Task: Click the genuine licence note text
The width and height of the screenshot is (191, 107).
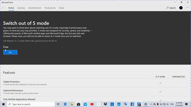Action: pyautogui.click(x=30, y=41)
